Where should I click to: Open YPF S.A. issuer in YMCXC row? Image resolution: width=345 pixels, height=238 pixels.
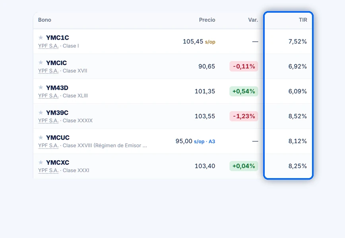coord(48,171)
